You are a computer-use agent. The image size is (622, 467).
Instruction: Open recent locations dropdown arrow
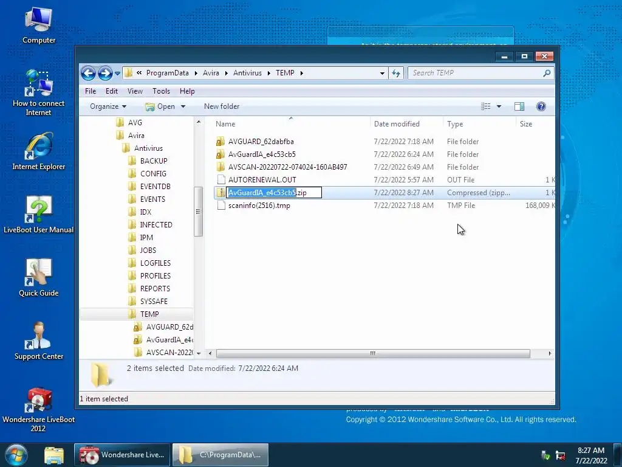click(x=117, y=74)
